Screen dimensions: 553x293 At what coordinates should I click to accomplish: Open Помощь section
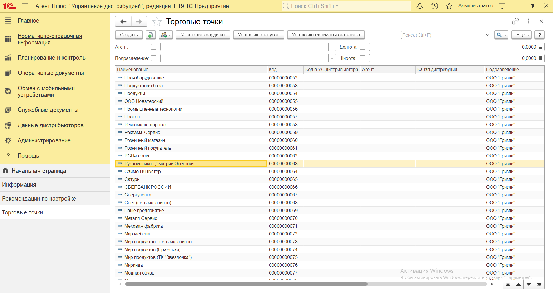pyautogui.click(x=28, y=156)
